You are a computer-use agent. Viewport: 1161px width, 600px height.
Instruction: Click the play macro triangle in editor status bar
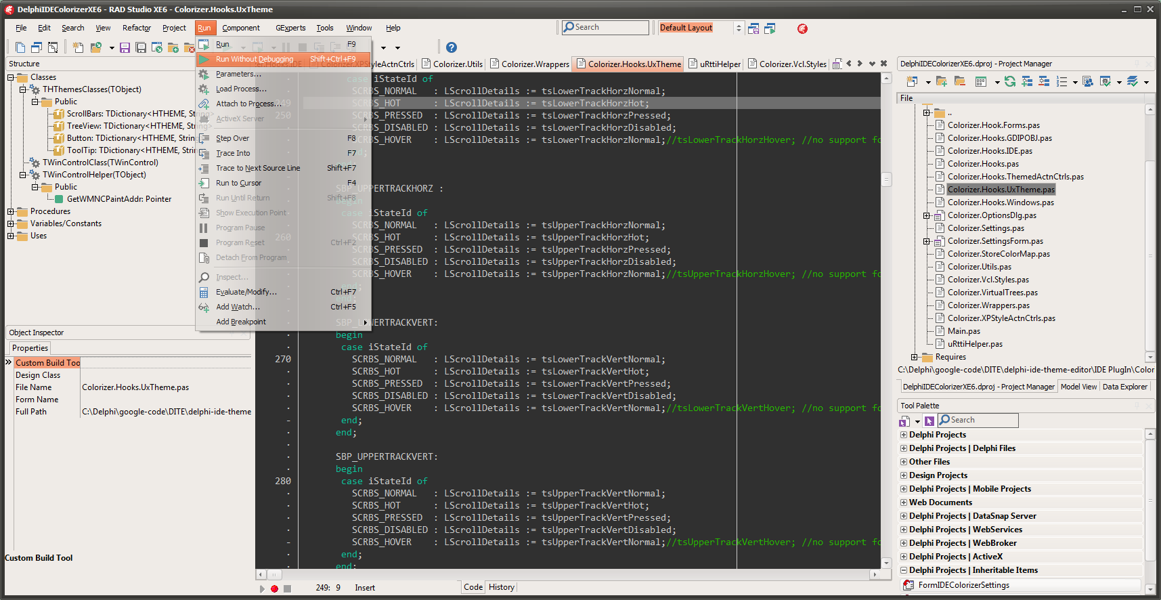pyautogui.click(x=262, y=588)
